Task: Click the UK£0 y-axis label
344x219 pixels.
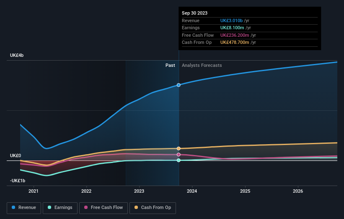Action: (16, 155)
